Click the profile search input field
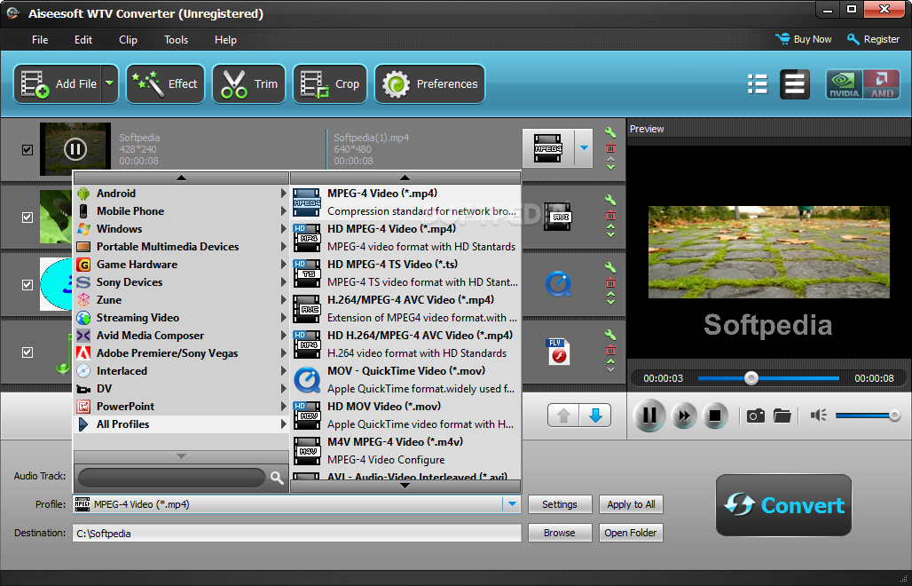This screenshot has height=586, width=912. coord(171,478)
